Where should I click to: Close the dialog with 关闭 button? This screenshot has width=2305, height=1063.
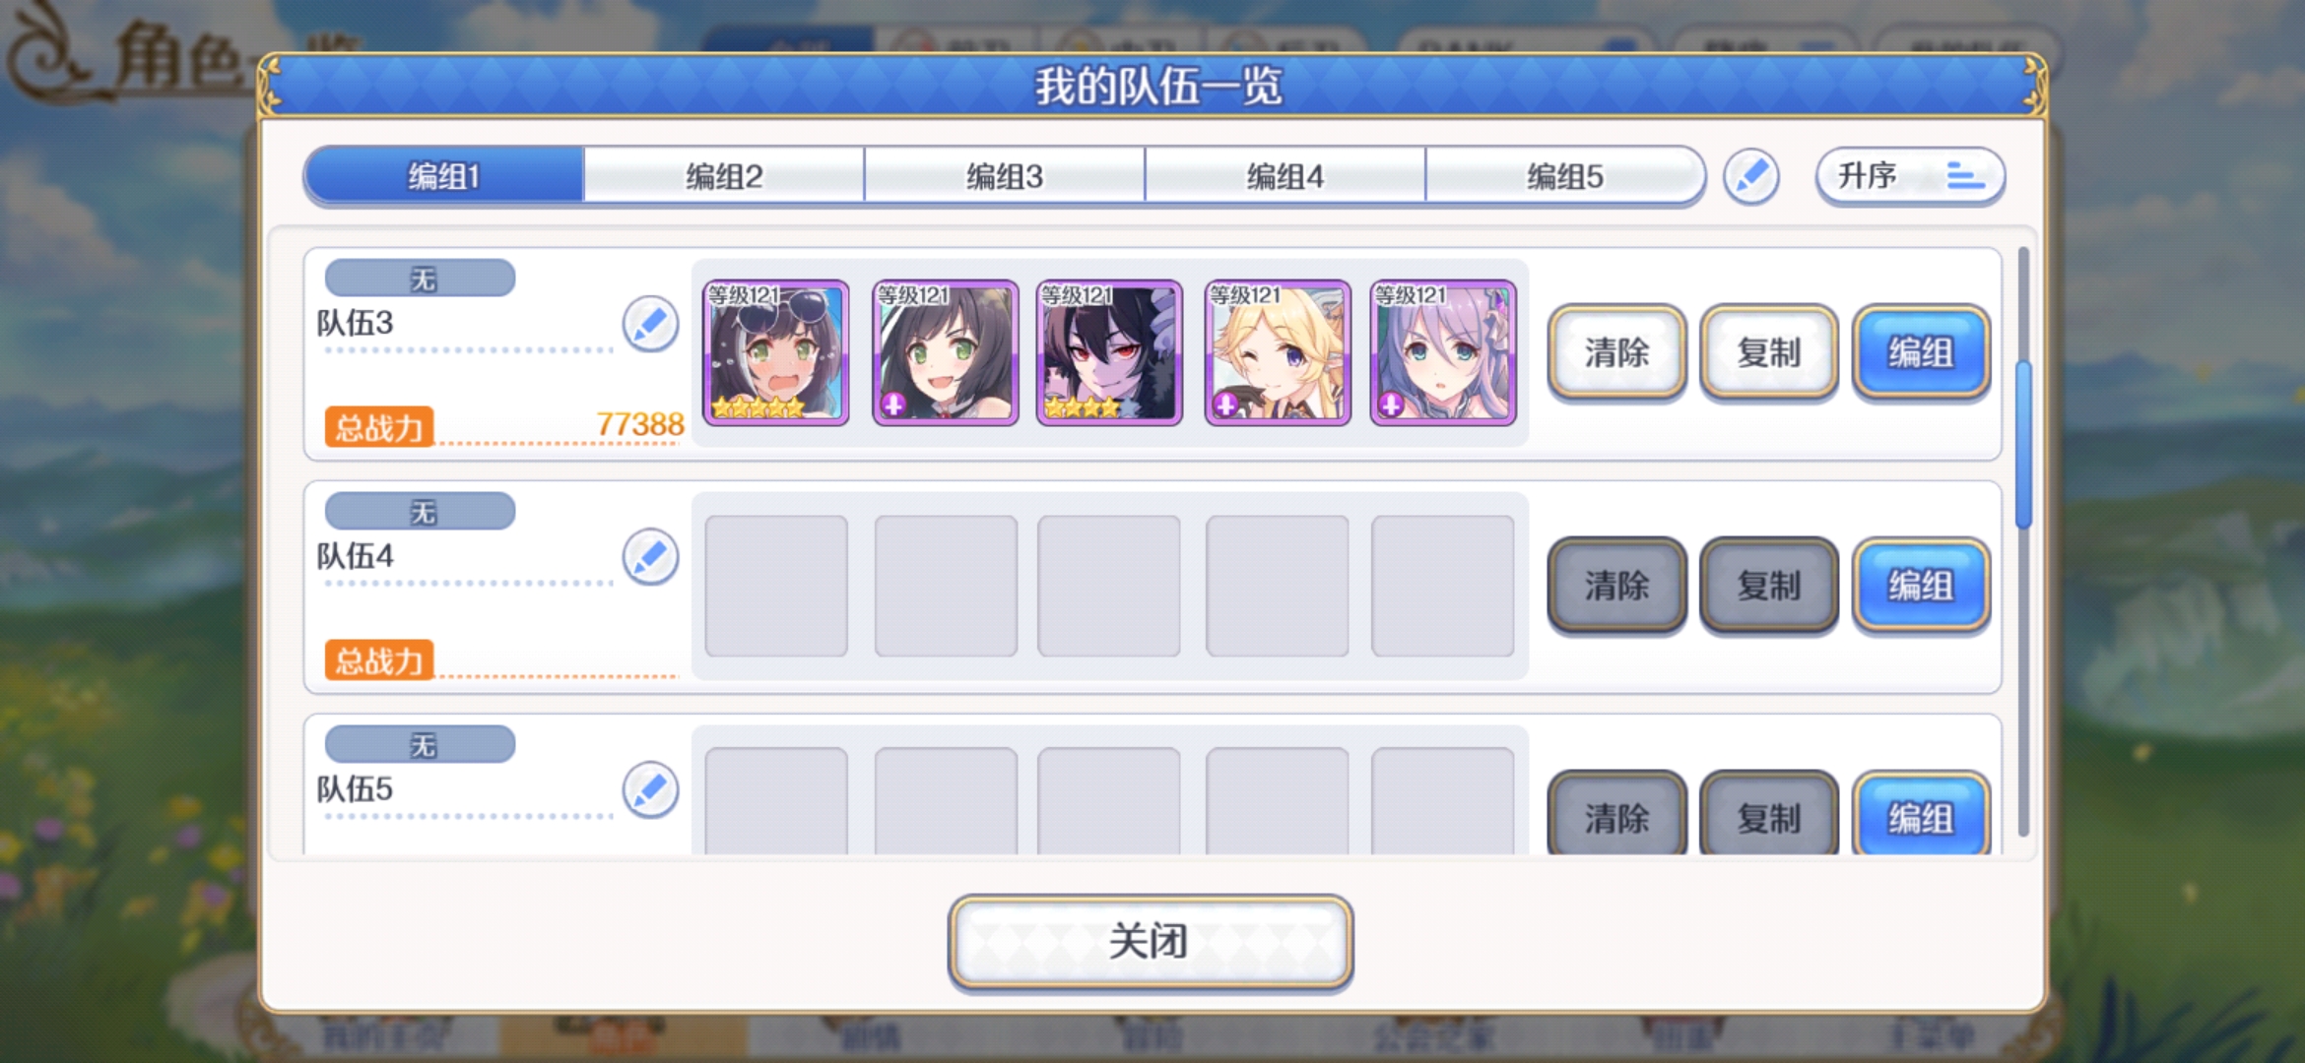tap(1150, 941)
